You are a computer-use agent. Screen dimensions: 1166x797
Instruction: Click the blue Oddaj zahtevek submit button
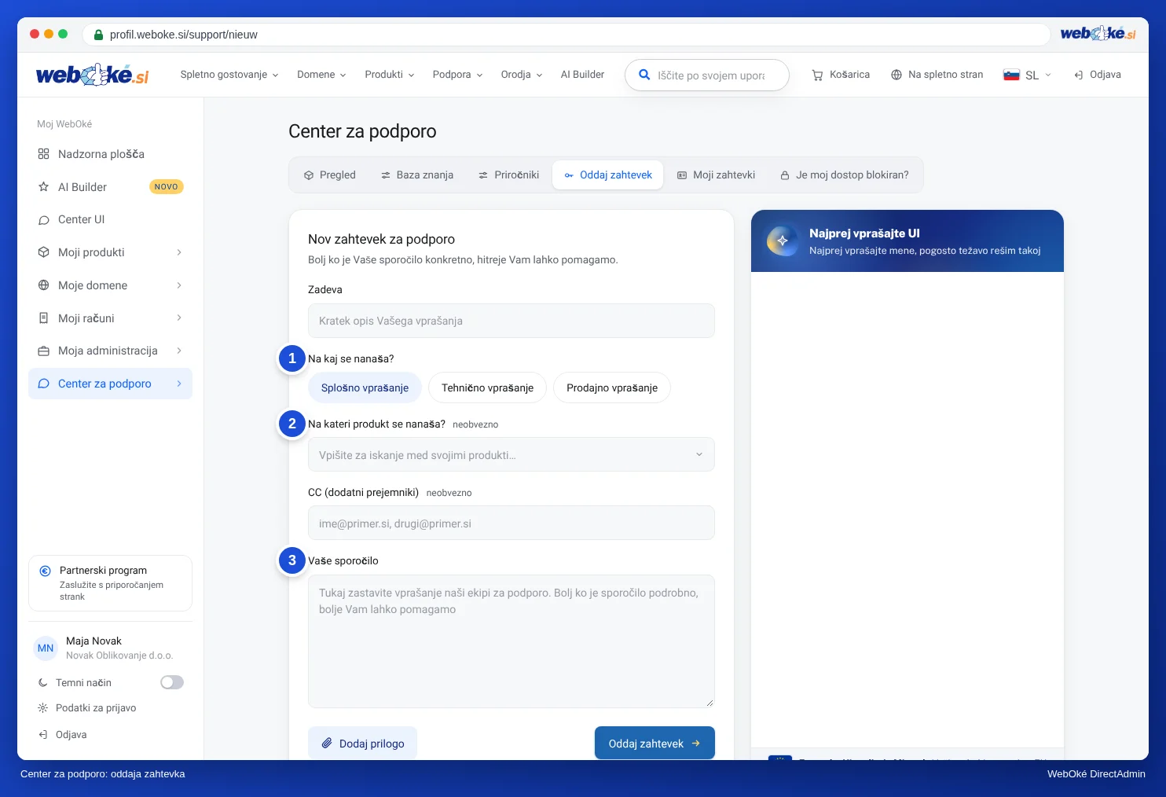(x=654, y=743)
